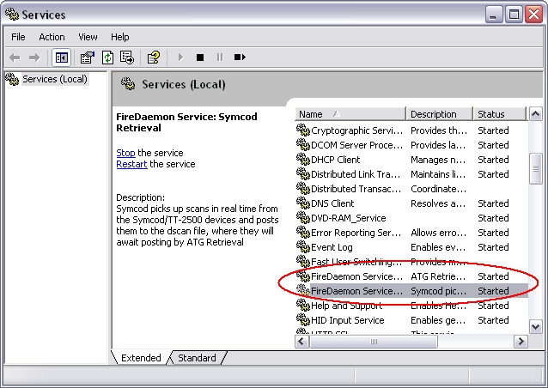Click the Started status of DHCP Client
The height and width of the screenshot is (388, 548).
point(493,160)
